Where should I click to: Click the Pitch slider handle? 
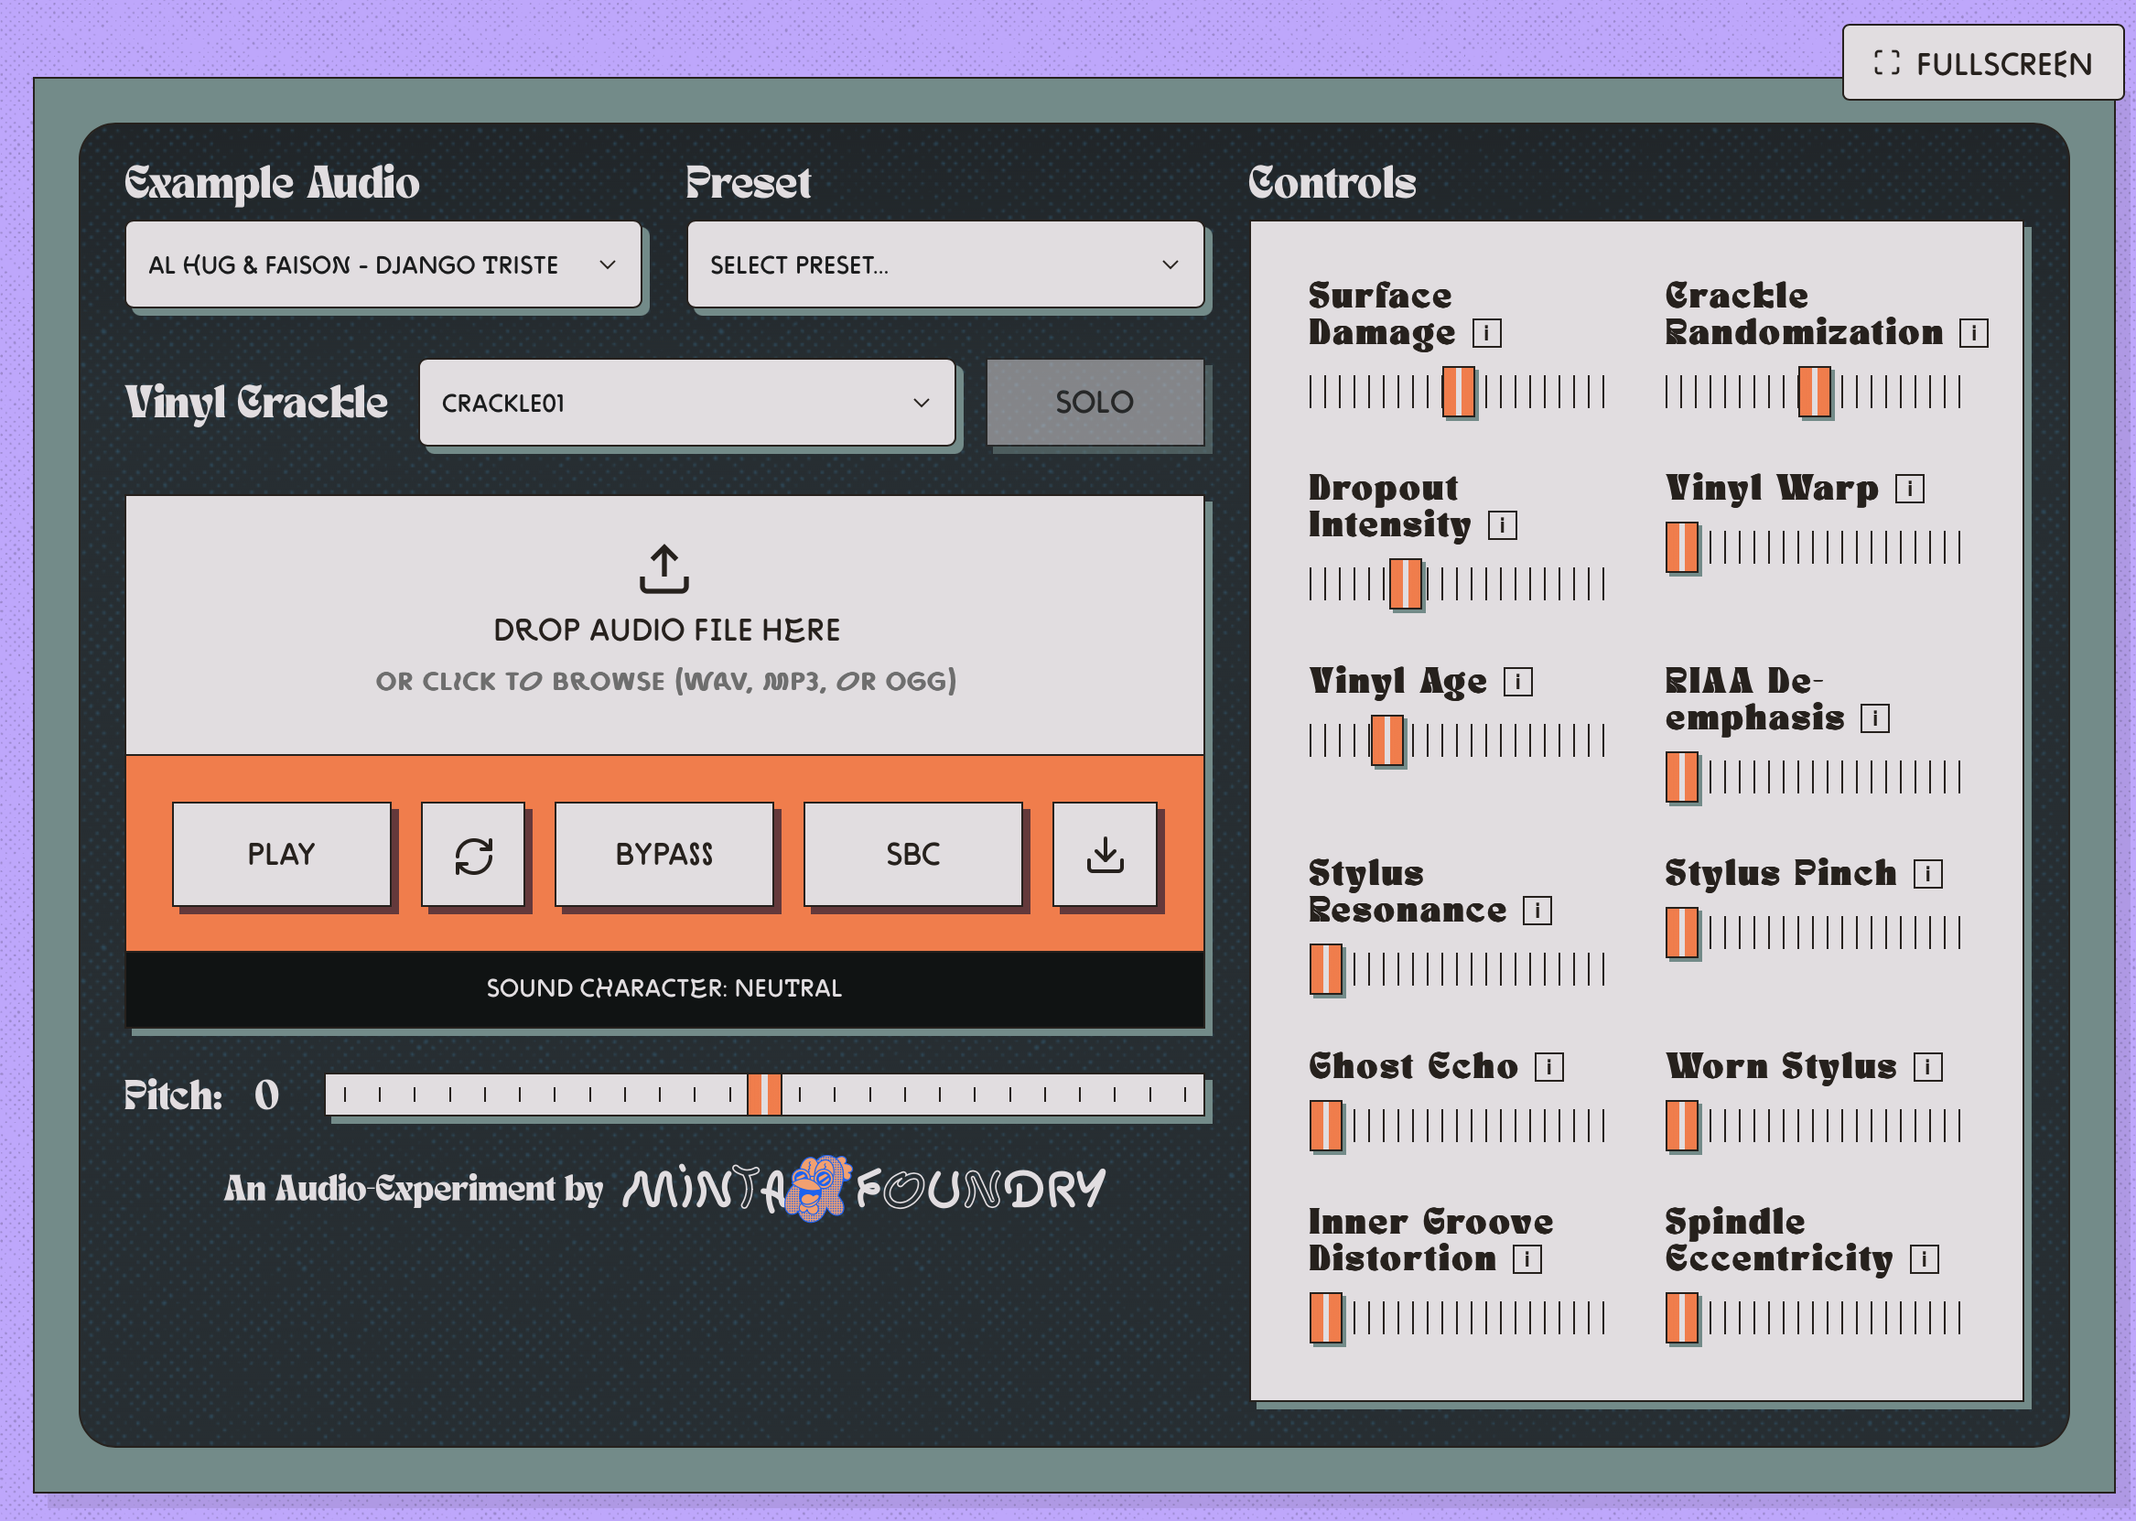pos(764,1095)
